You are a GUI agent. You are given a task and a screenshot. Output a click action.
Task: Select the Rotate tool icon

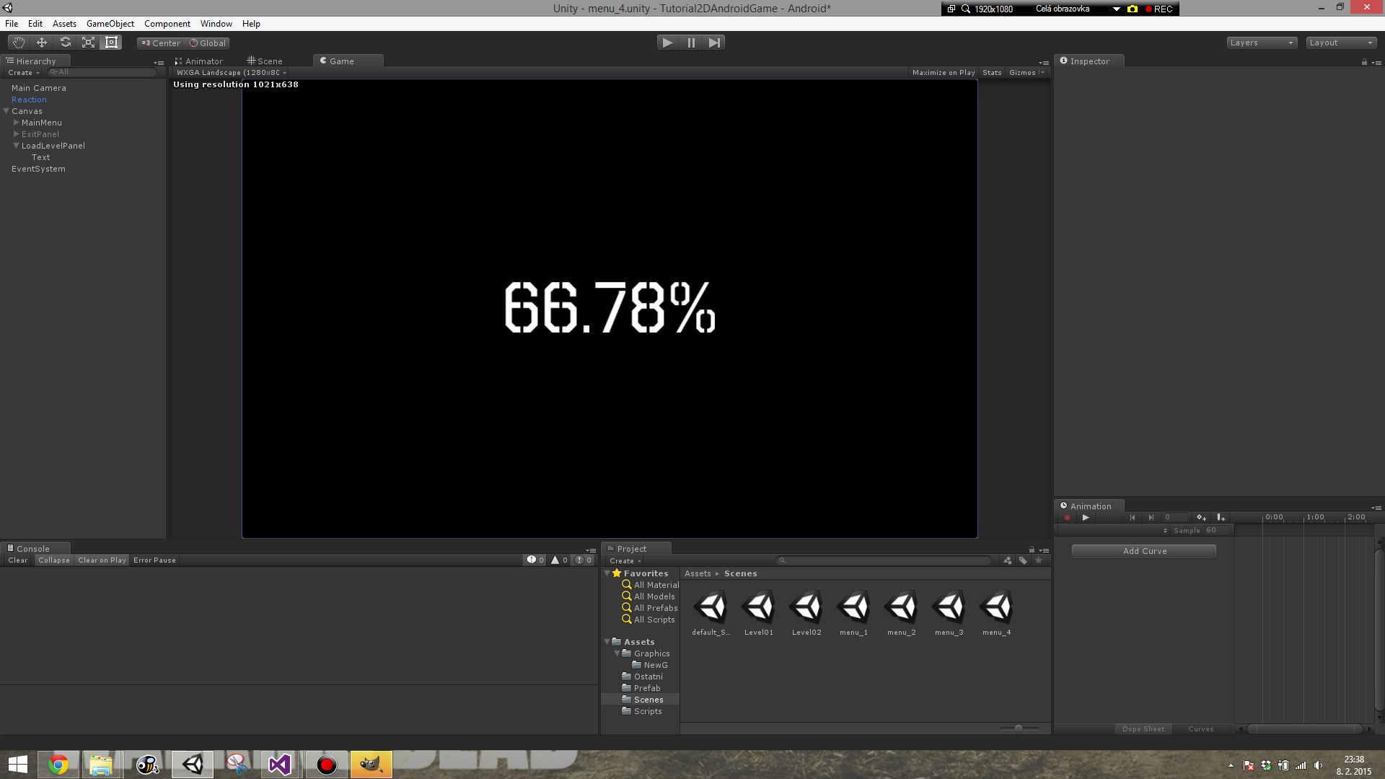[x=65, y=43]
